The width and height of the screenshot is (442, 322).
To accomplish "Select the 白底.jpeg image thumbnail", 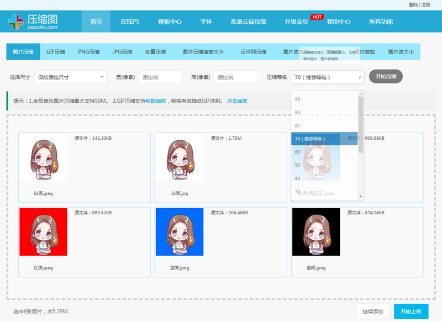I will (44, 157).
